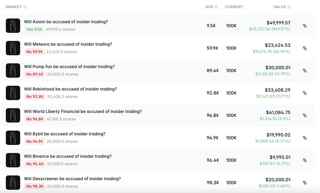
Task: Click the penguin thumbnail for Axiom market
Action: pos(13,26)
